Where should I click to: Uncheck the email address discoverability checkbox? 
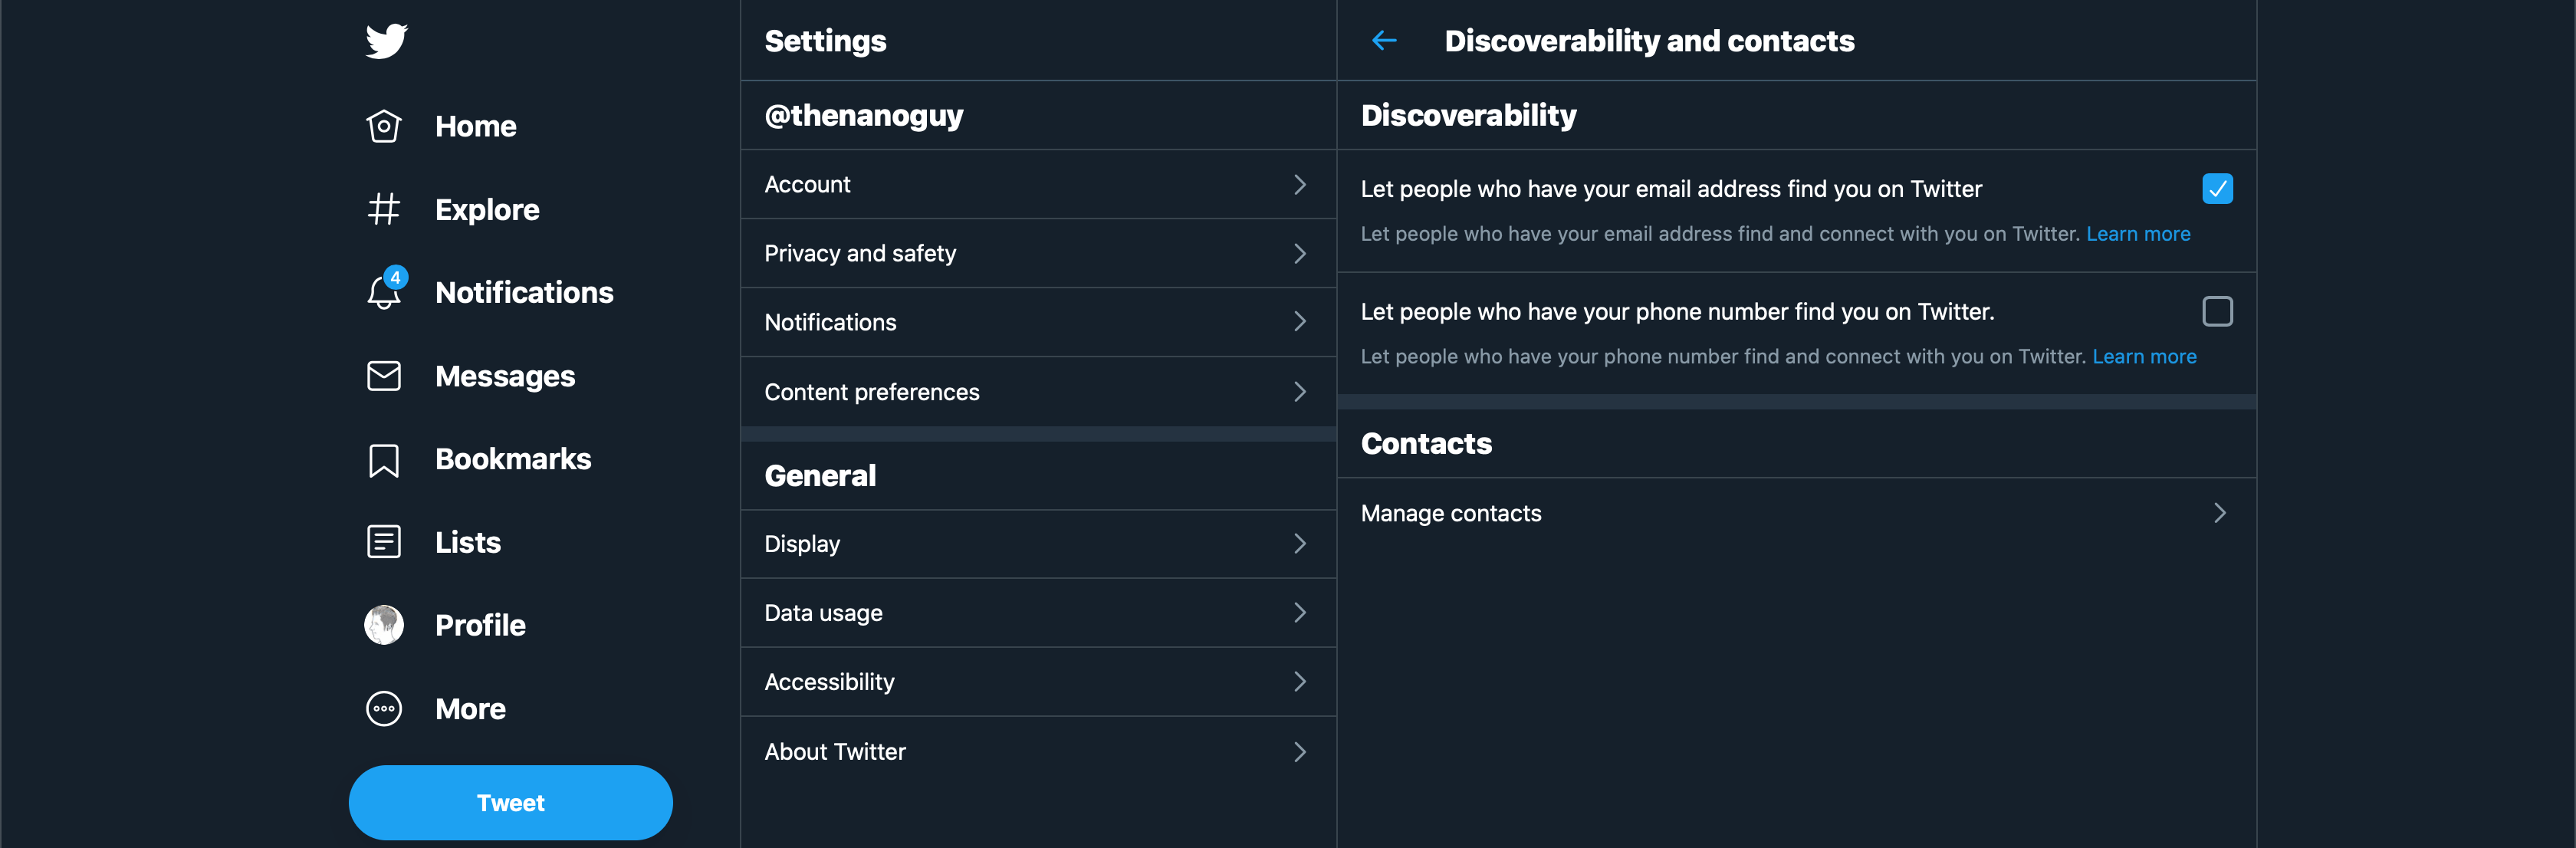point(2217,188)
